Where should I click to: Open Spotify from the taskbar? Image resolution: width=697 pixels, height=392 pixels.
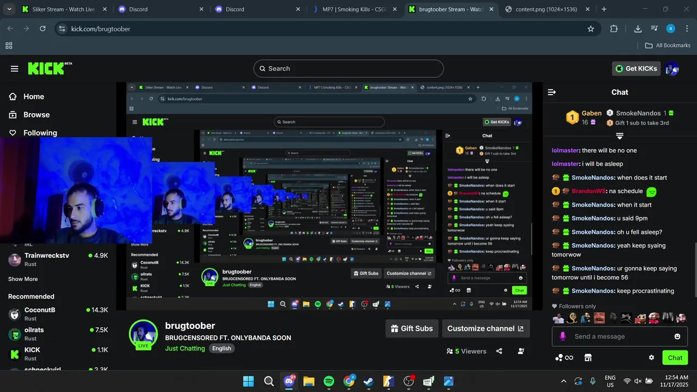(329, 381)
